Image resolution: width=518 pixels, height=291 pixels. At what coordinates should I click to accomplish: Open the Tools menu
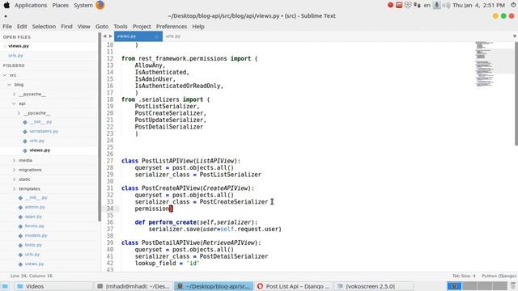121,27
